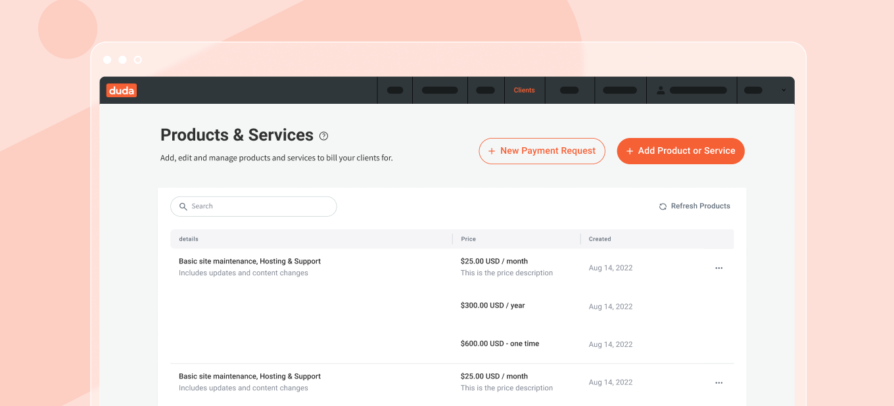Click the Refresh Products circular arrows icon
Viewport: 894px width, 406px height.
pyautogui.click(x=663, y=206)
